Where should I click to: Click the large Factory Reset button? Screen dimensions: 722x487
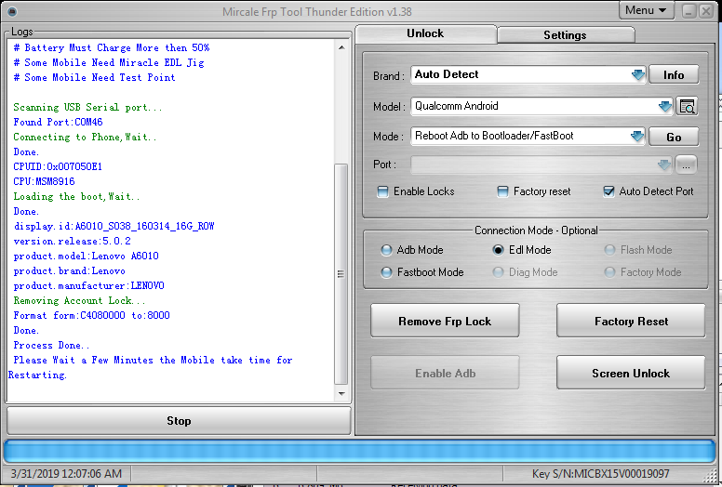[631, 321]
